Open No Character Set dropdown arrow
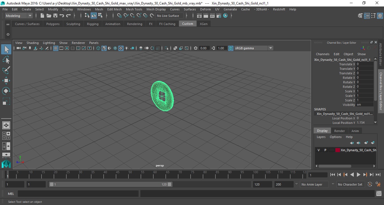This screenshot has height=205, width=384. pos(333,184)
